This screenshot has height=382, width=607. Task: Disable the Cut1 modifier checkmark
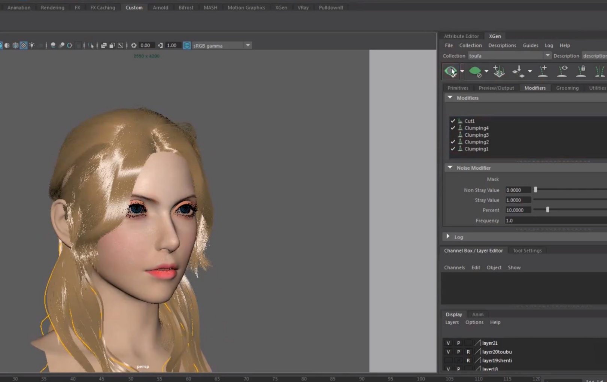point(453,121)
